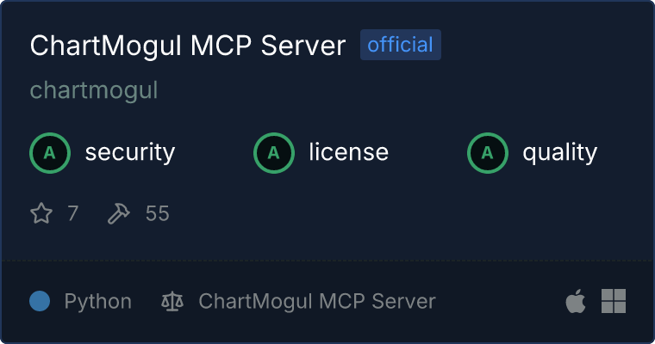This screenshot has width=655, height=344.
Task: Click the official badge
Action: [401, 45]
